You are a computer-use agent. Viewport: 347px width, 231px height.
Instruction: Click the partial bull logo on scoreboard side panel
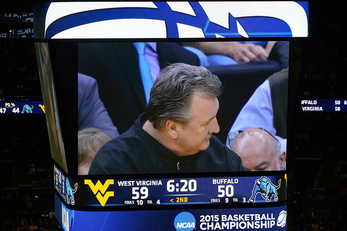click(71, 191)
